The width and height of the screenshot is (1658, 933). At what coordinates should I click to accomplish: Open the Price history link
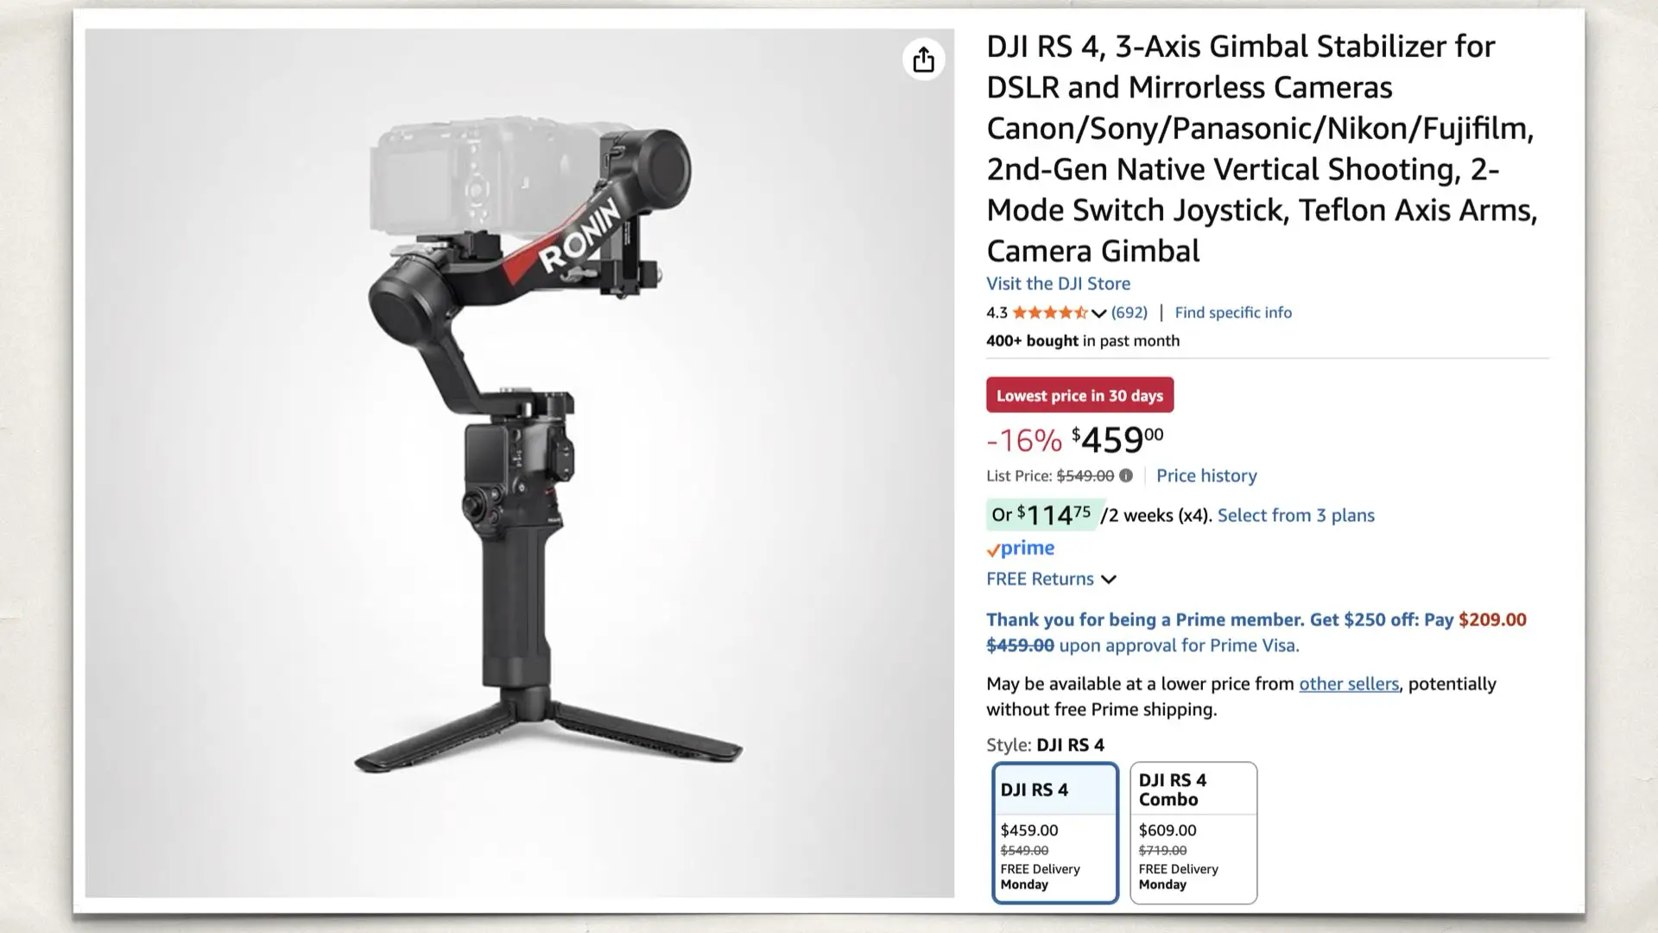[1206, 475]
